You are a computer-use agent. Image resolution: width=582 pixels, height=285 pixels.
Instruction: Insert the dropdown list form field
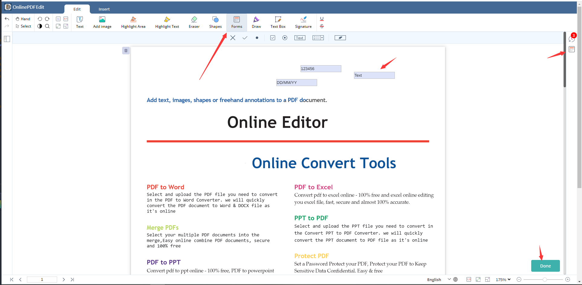coord(318,37)
